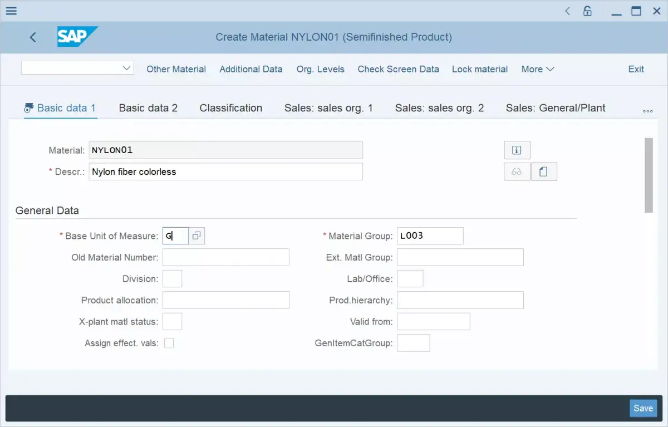This screenshot has height=427, width=668.
Task: Expand the More menu
Action: 538,69
